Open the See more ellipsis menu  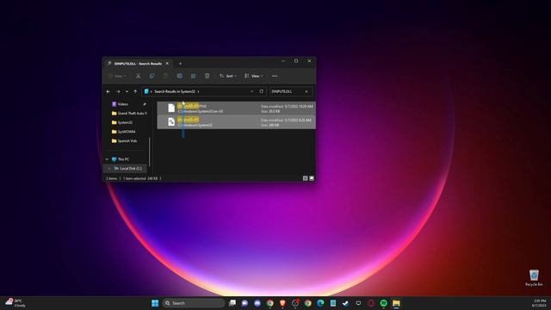275,76
